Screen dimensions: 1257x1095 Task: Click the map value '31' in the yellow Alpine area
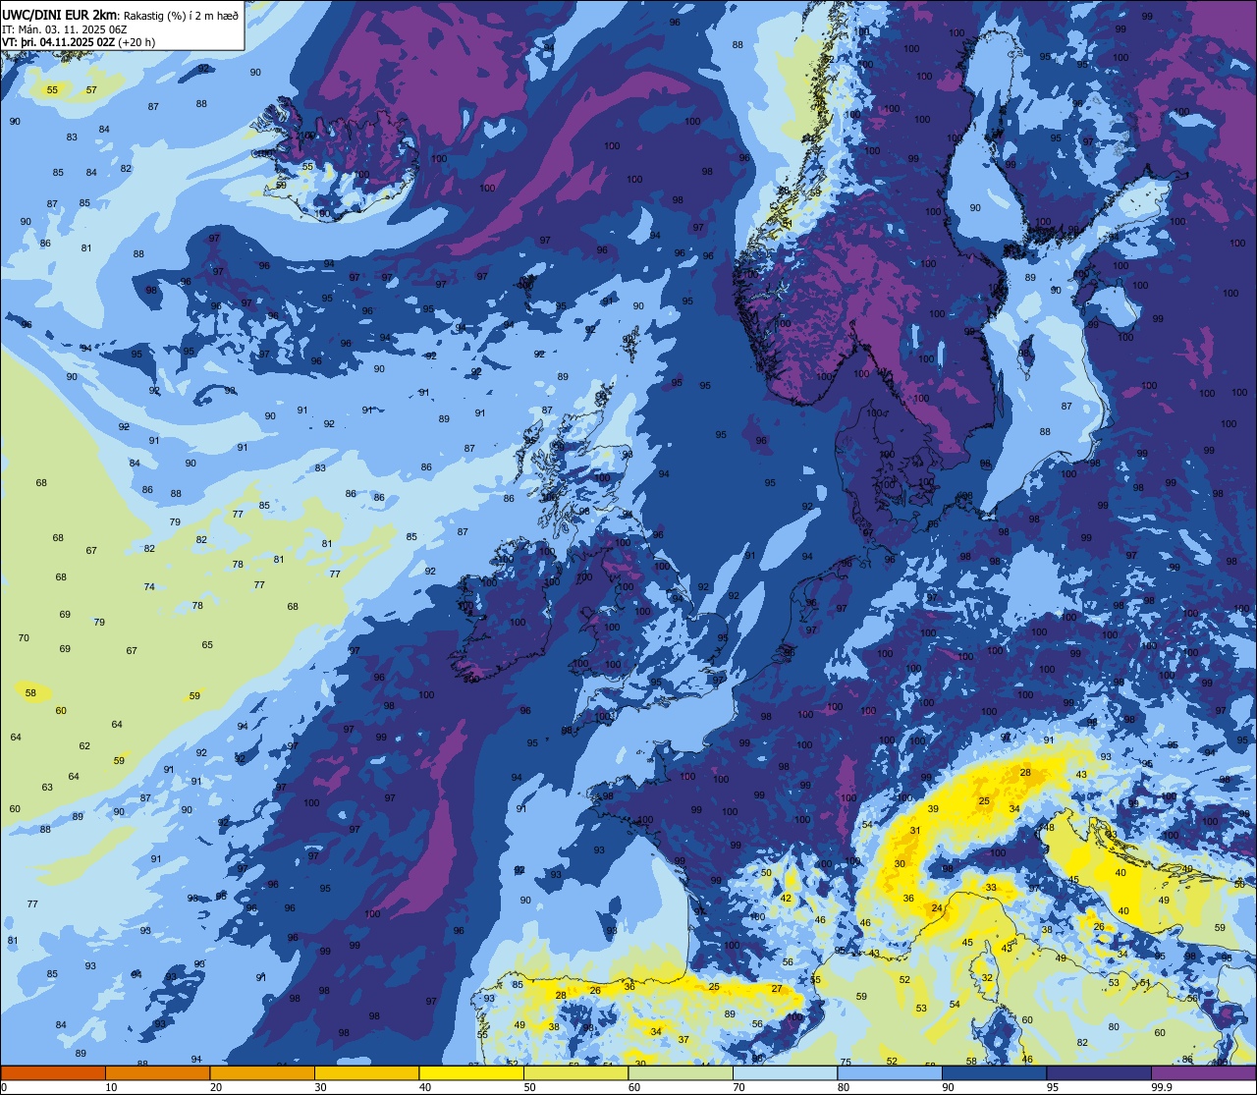tap(915, 831)
